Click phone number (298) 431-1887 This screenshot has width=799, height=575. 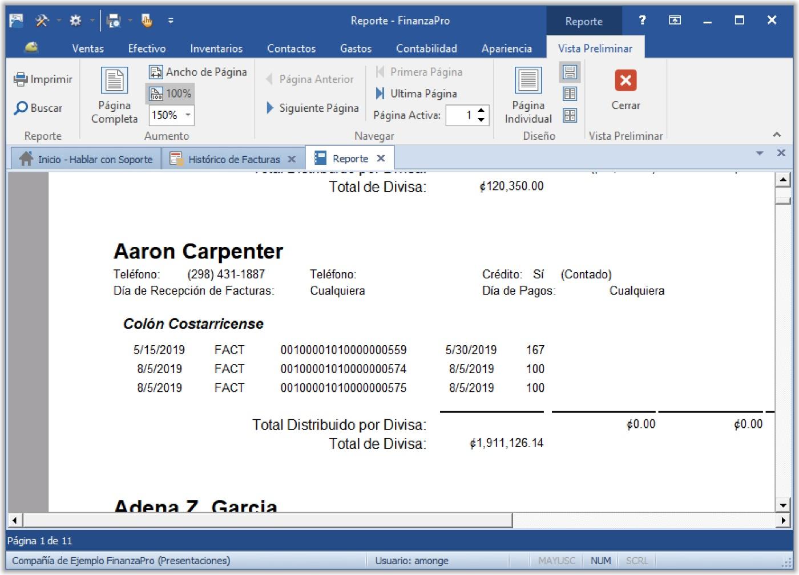tap(226, 274)
